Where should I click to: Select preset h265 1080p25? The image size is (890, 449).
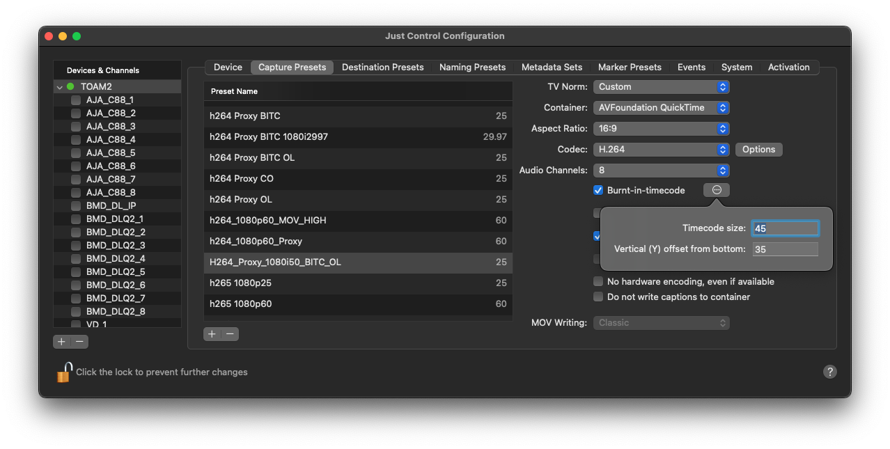pos(358,283)
